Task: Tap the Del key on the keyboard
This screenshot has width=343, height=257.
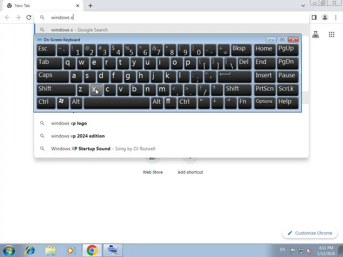Action: coord(245,63)
